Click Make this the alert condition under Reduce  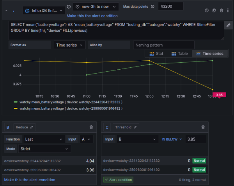pyautogui.click(x=30, y=180)
